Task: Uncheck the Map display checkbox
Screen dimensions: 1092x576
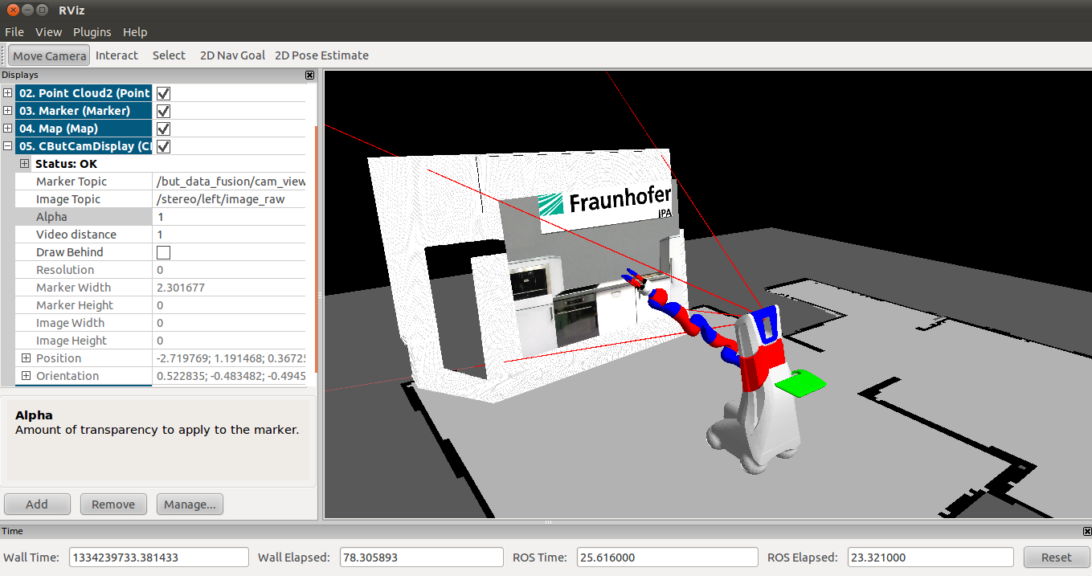Action: coord(163,129)
